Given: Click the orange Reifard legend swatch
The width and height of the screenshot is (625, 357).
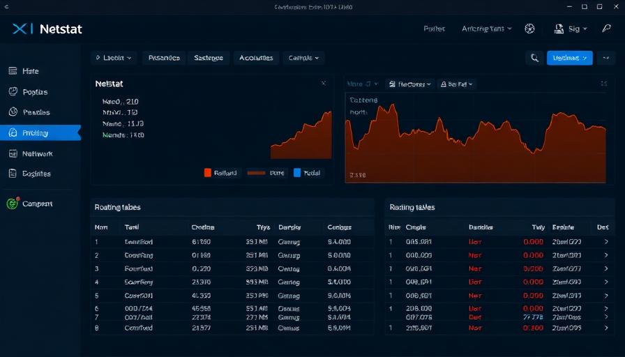Looking at the screenshot, I should pos(207,172).
